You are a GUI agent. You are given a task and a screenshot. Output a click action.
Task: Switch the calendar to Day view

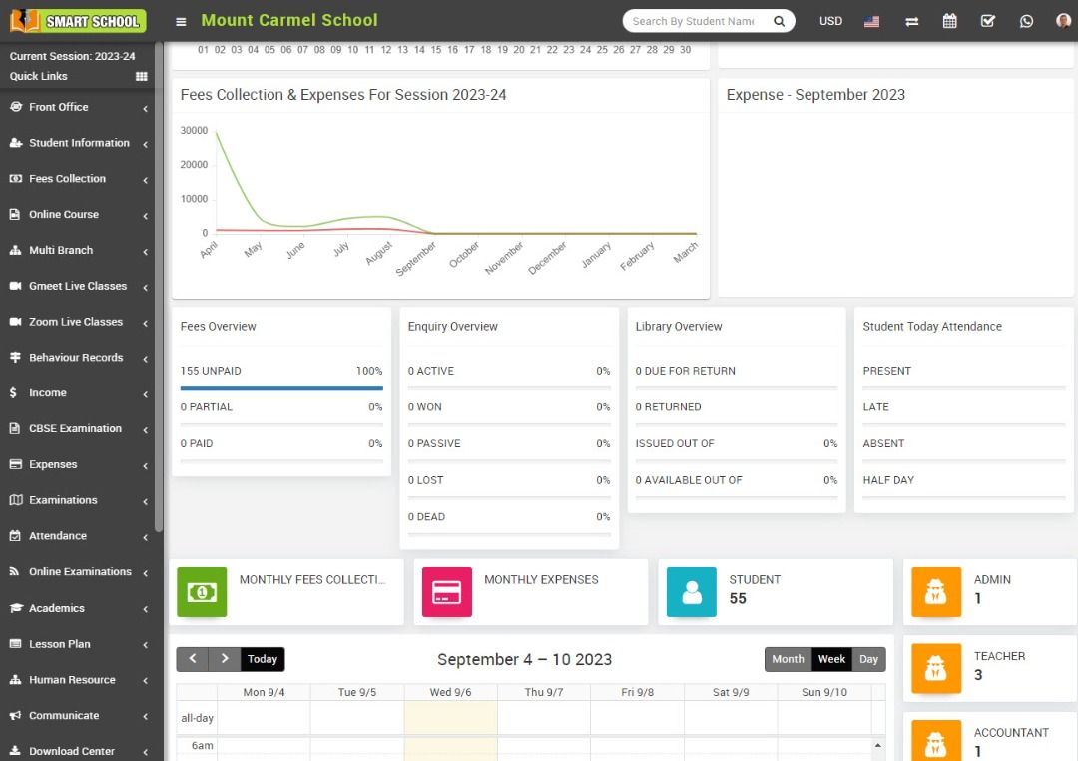868,659
